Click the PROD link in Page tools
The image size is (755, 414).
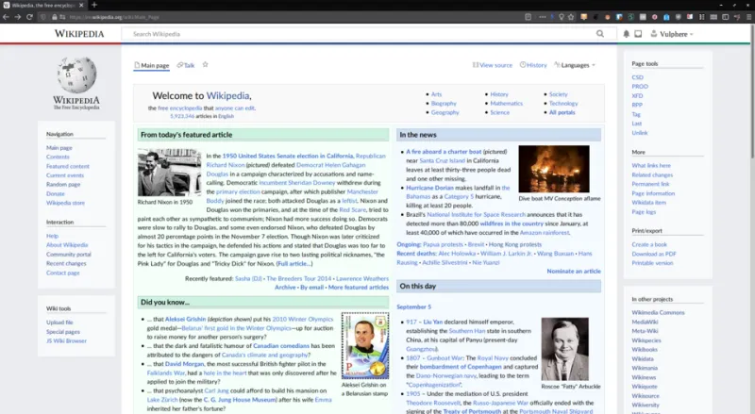[x=640, y=86]
